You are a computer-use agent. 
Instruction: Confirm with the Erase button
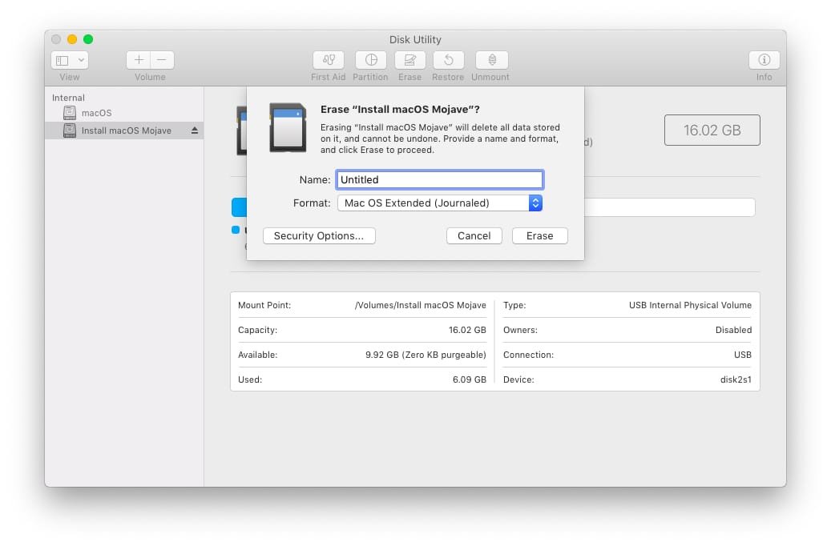pos(539,235)
